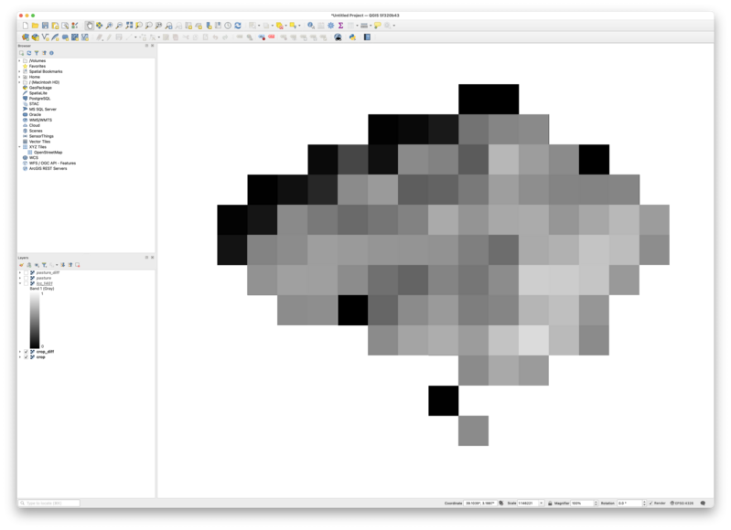731x530 pixels.
Task: Toggle visibility of lcc_1401 layer
Action: pos(27,283)
